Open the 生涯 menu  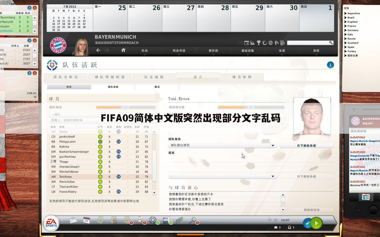[x=282, y=51]
